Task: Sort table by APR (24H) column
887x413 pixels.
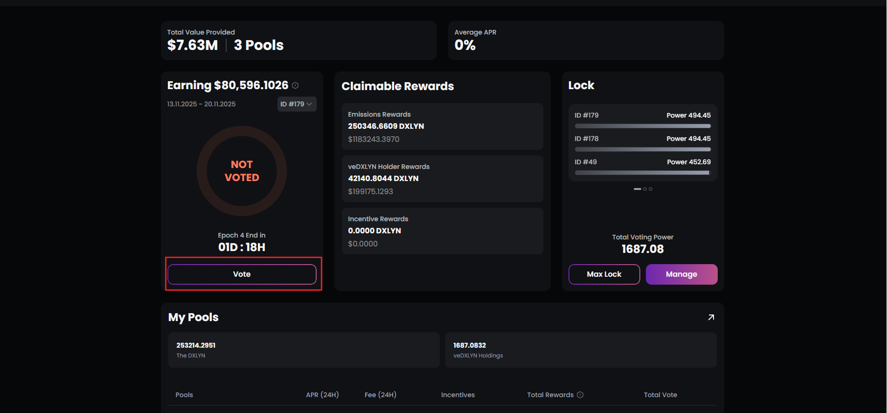Action: 322,395
